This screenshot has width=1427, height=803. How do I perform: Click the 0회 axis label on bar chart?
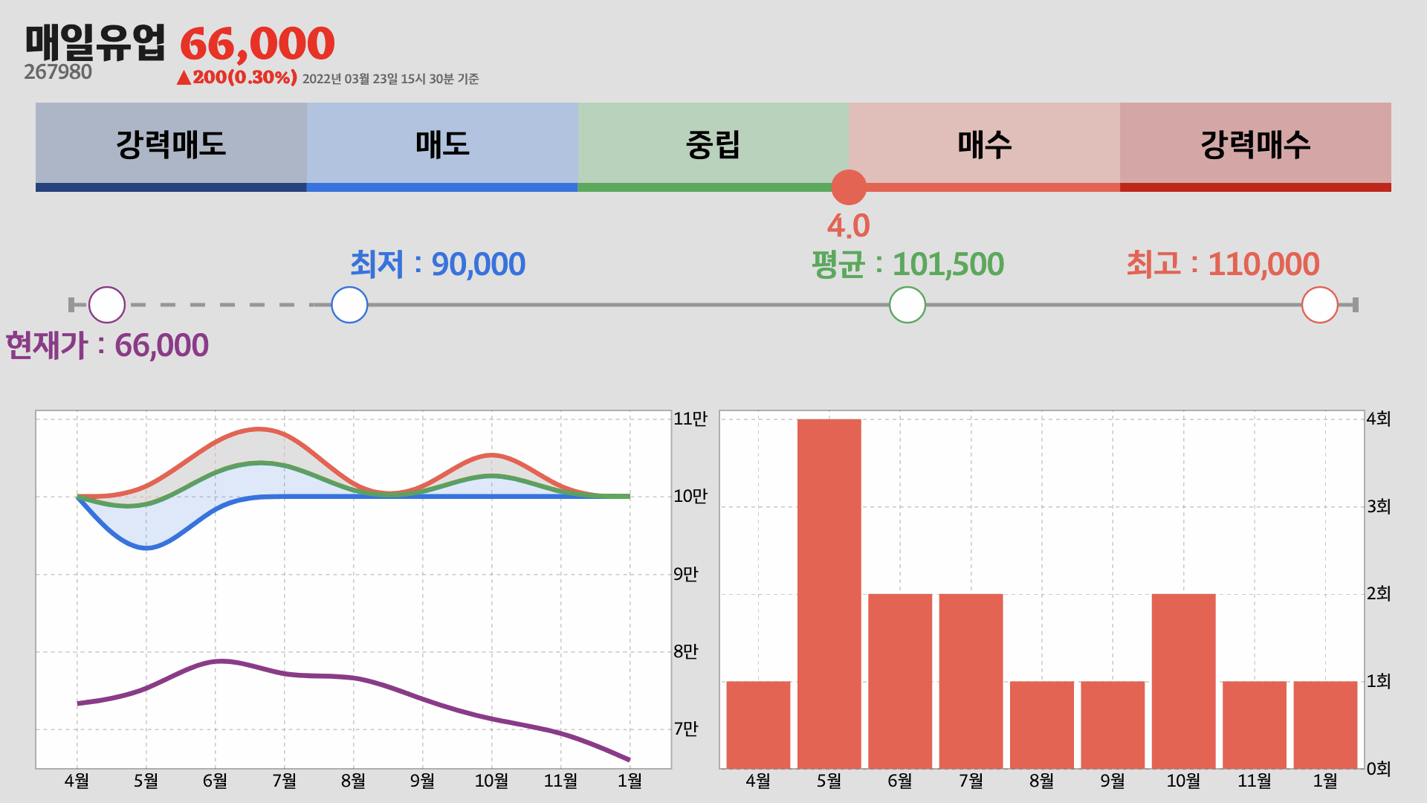pyautogui.click(x=1379, y=769)
